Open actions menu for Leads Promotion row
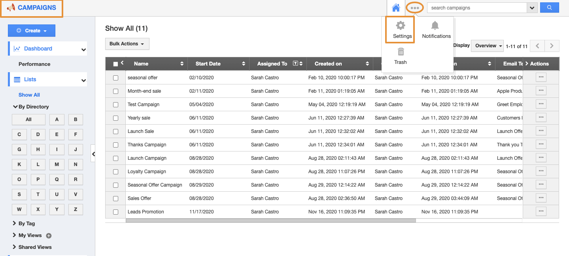This screenshot has width=569, height=256. pyautogui.click(x=541, y=211)
